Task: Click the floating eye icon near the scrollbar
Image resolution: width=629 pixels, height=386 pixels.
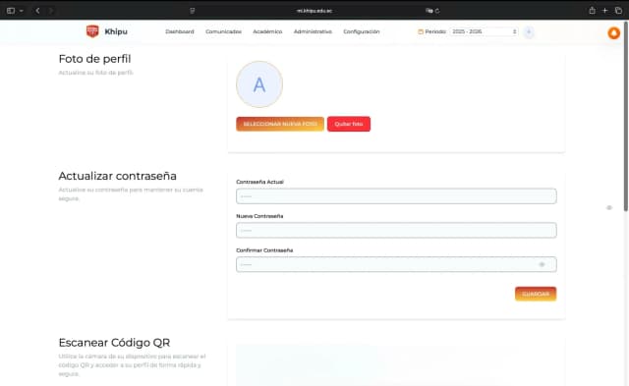Action: click(x=609, y=207)
